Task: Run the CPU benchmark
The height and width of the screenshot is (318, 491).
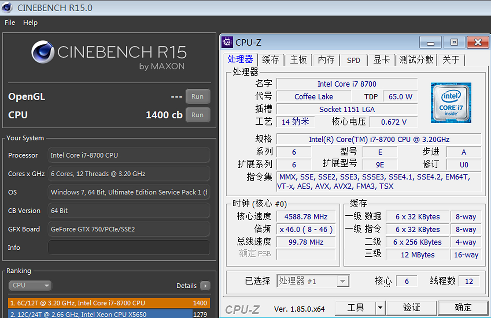Action: (x=197, y=115)
